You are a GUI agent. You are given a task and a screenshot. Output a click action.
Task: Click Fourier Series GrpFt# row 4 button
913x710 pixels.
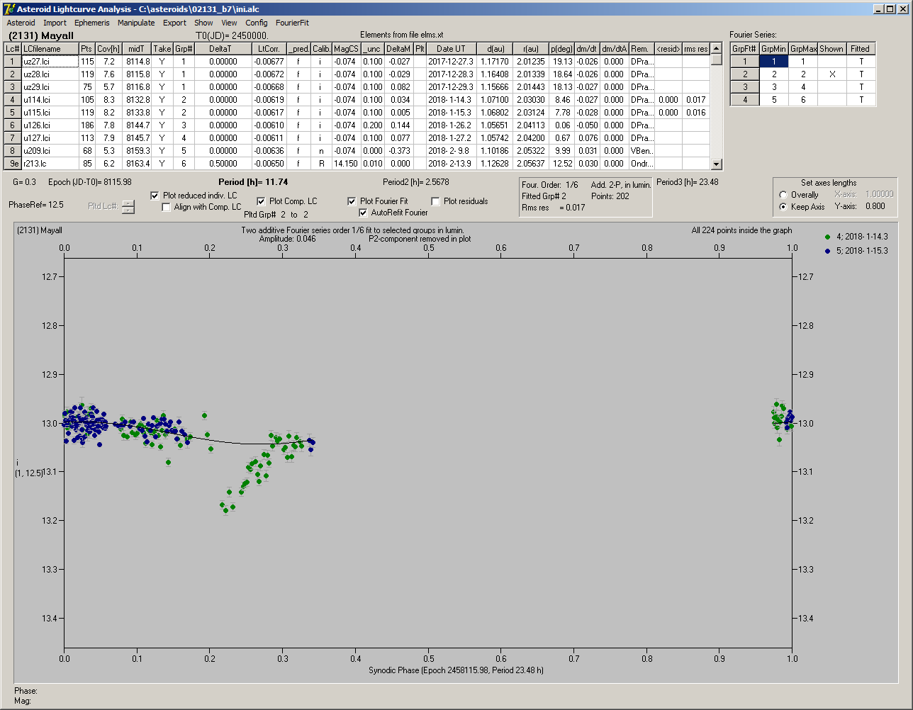point(744,100)
